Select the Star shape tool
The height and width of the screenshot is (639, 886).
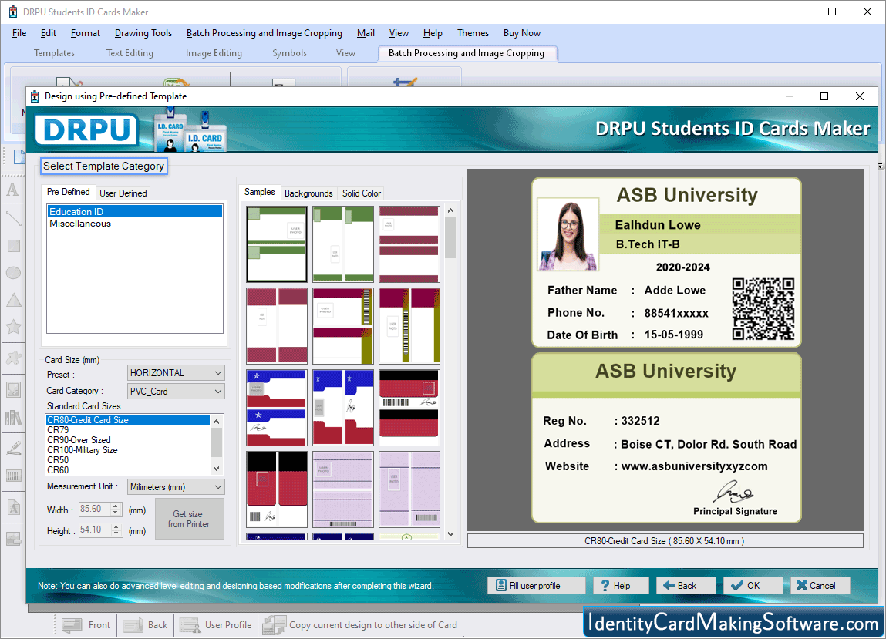point(14,327)
